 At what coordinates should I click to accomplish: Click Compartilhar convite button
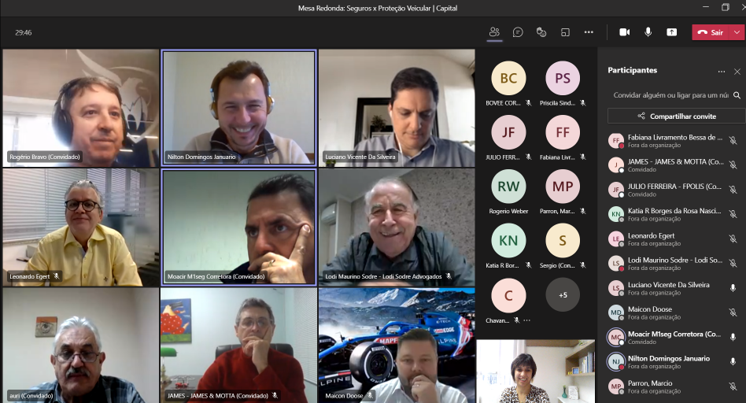pyautogui.click(x=676, y=116)
